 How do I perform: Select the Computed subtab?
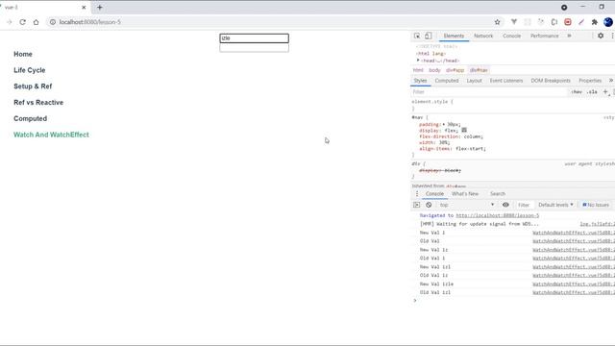pos(447,81)
